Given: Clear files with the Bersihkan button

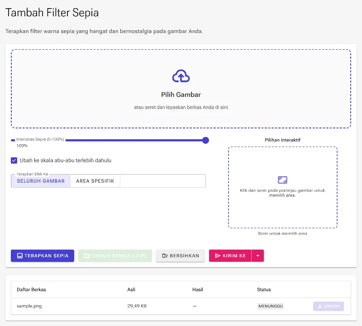Looking at the screenshot, I should [x=181, y=255].
